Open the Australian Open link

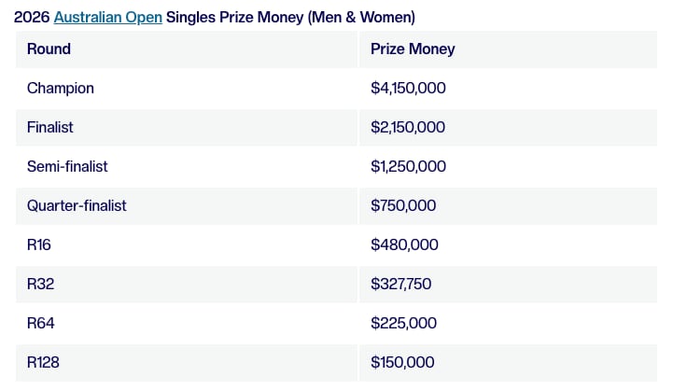pyautogui.click(x=107, y=18)
